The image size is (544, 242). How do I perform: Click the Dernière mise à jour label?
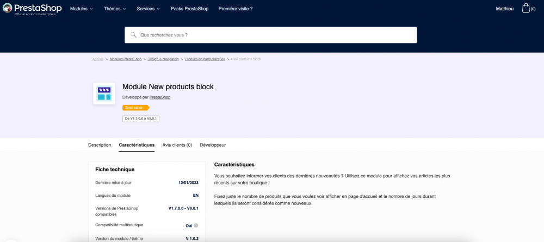pos(114,182)
